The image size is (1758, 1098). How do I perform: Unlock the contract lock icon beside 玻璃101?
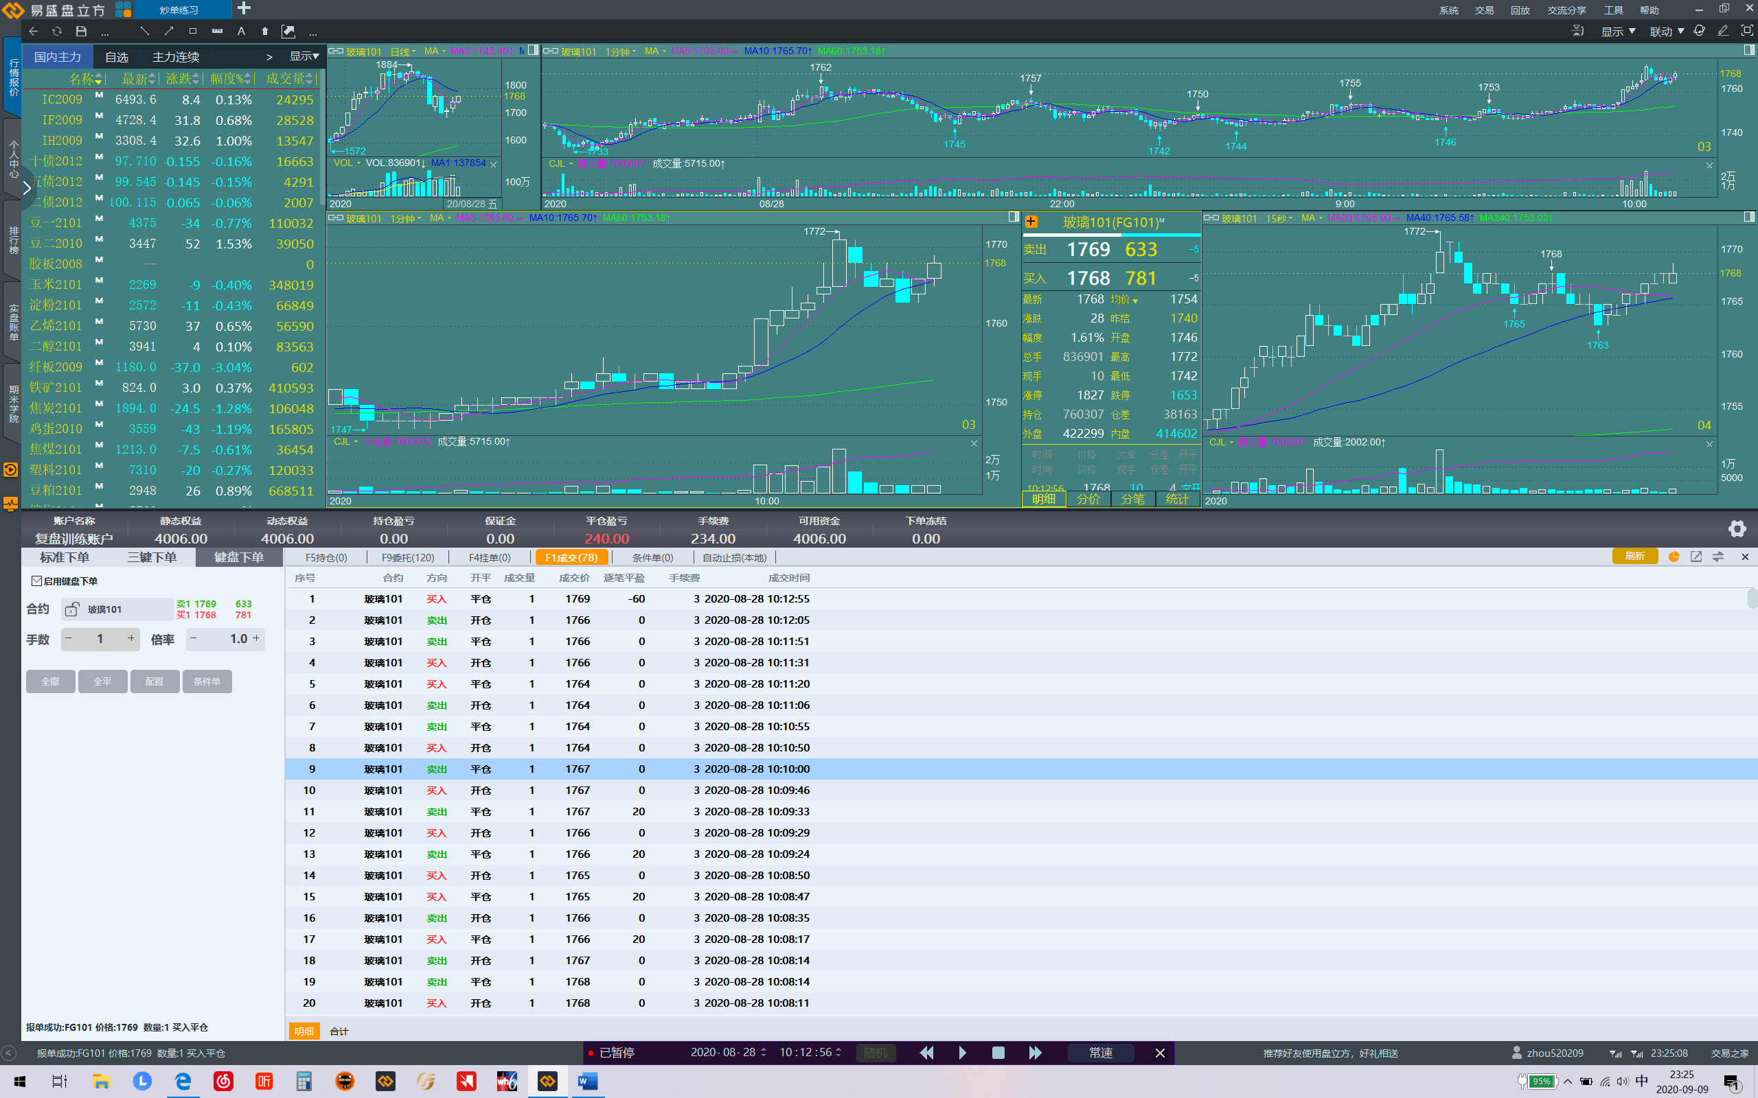[x=71, y=609]
